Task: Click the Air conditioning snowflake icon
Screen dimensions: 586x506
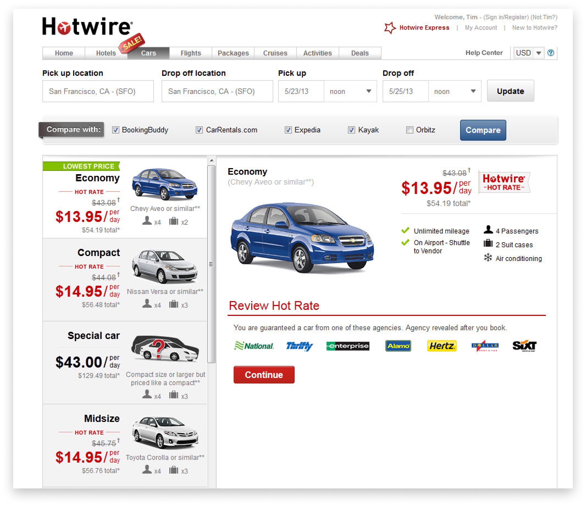Action: point(488,257)
